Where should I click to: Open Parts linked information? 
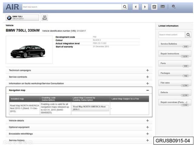[175, 63]
